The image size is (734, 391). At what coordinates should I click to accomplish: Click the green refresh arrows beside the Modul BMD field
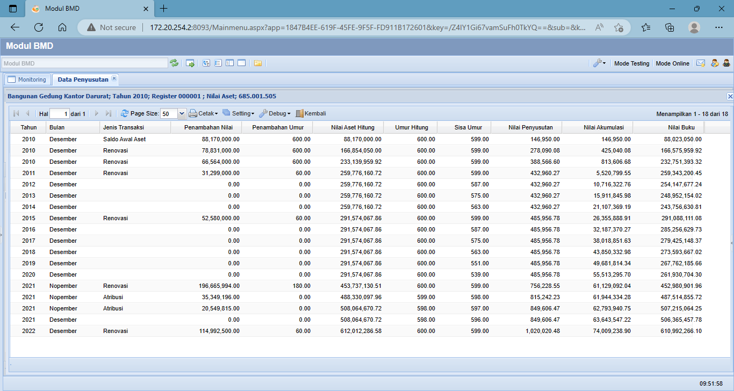(x=174, y=63)
